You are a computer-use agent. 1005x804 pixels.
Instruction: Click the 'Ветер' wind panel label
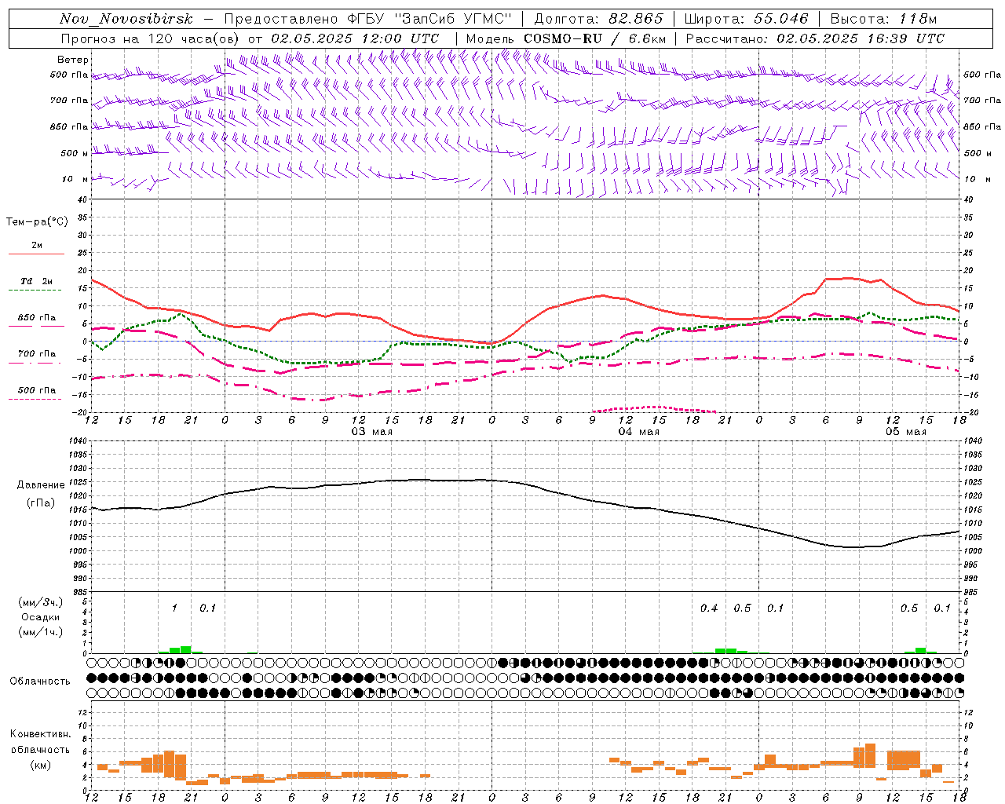tap(73, 60)
